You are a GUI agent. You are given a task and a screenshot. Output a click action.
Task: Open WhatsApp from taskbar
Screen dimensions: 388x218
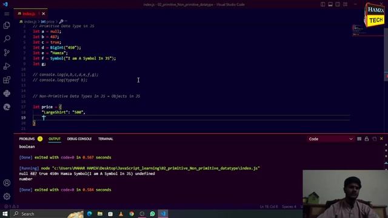click(x=152, y=214)
